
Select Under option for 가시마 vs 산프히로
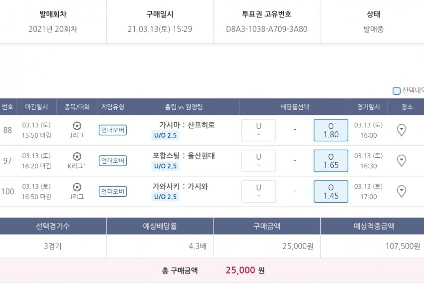[258, 130]
